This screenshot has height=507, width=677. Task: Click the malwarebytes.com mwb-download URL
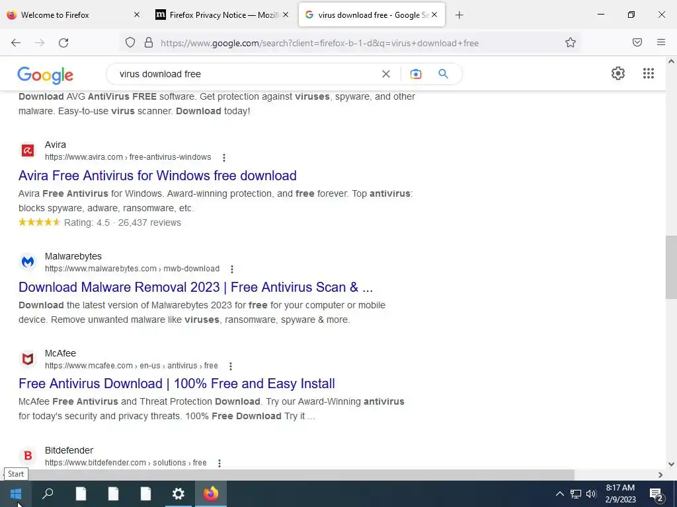pyautogui.click(x=132, y=269)
